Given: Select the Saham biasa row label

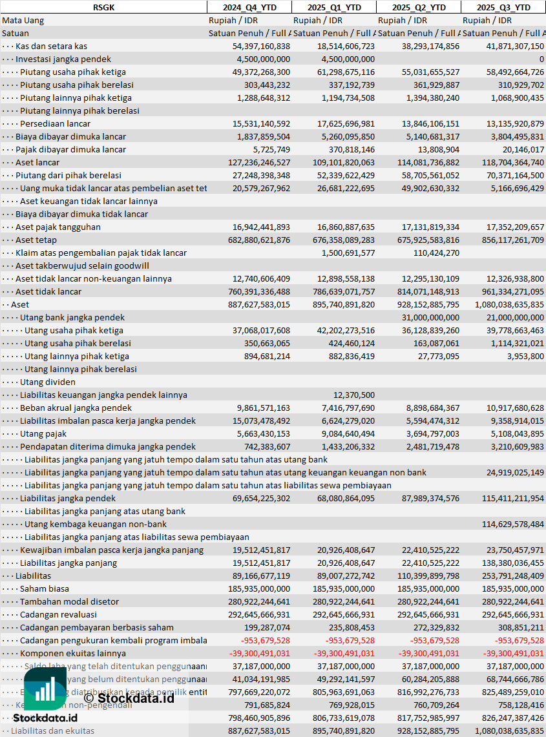Looking at the screenshot, I should pos(45,589).
